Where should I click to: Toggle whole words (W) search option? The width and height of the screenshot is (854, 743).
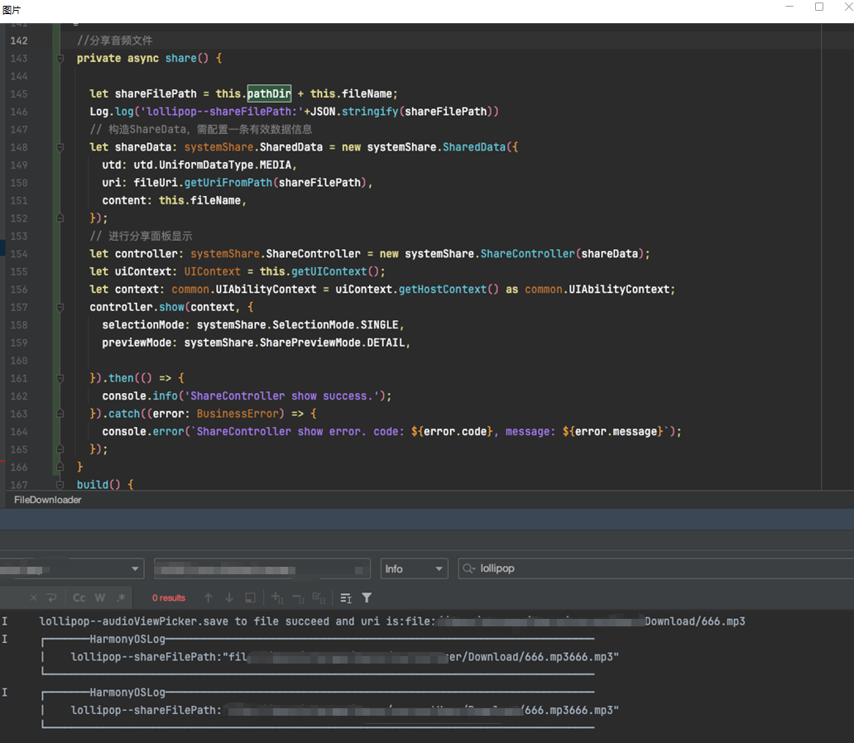tap(99, 597)
